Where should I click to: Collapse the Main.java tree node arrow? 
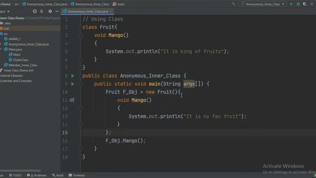[x=1, y=49]
